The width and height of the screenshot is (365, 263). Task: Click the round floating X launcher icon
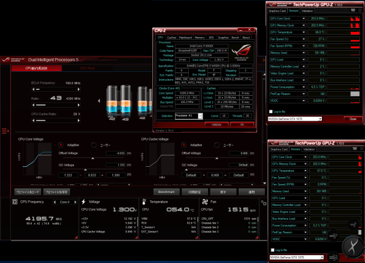[353, 247]
